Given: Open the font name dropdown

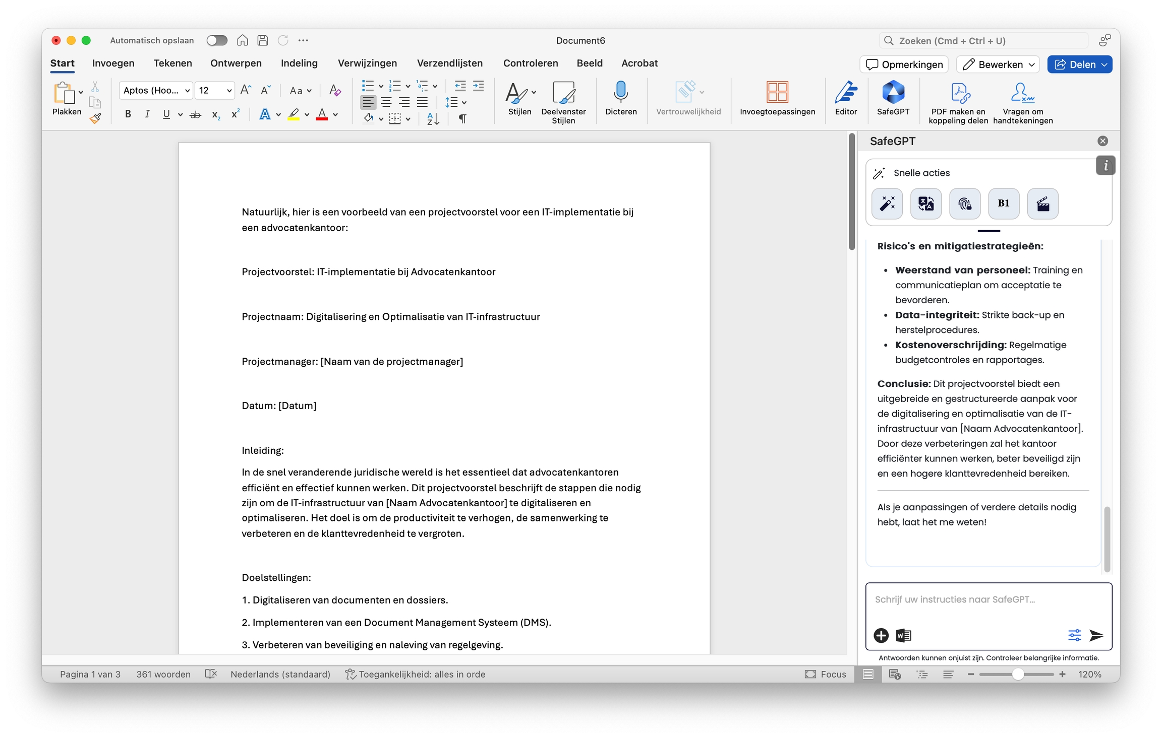Looking at the screenshot, I should [x=188, y=91].
